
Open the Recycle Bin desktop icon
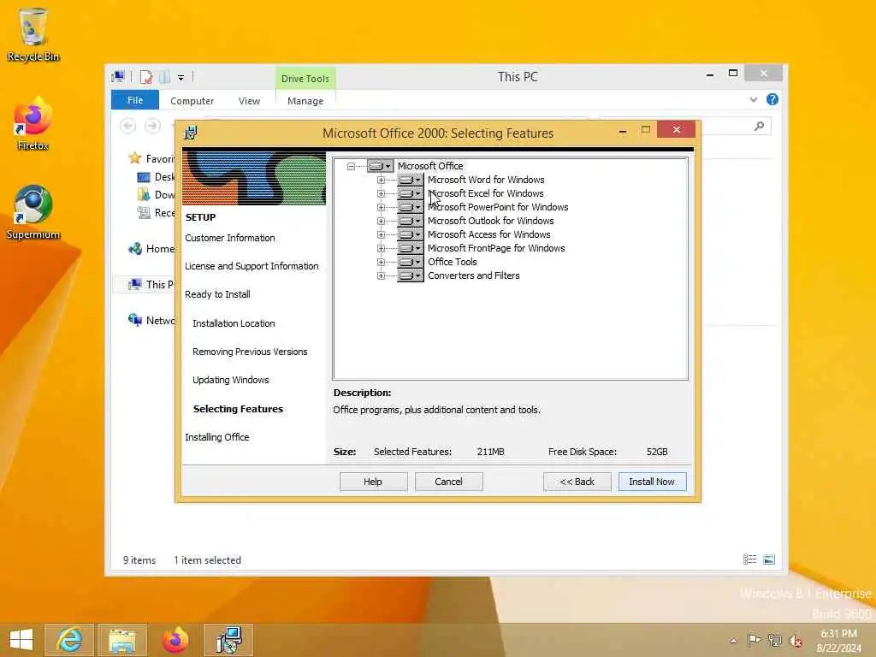33,34
